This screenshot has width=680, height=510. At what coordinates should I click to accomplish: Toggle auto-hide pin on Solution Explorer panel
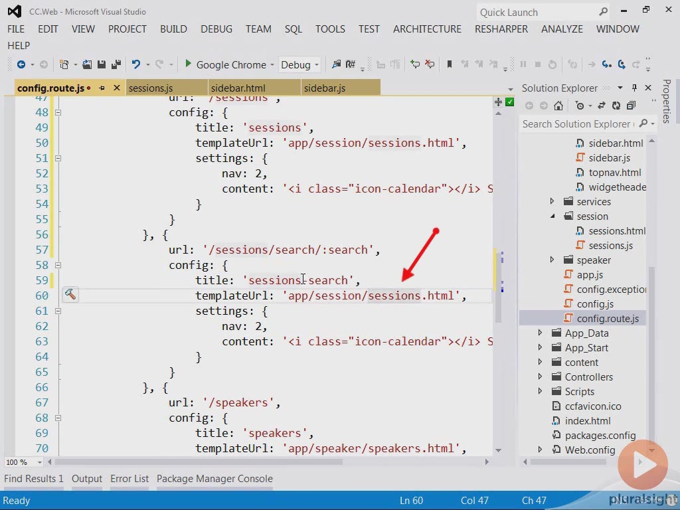pyautogui.click(x=634, y=88)
